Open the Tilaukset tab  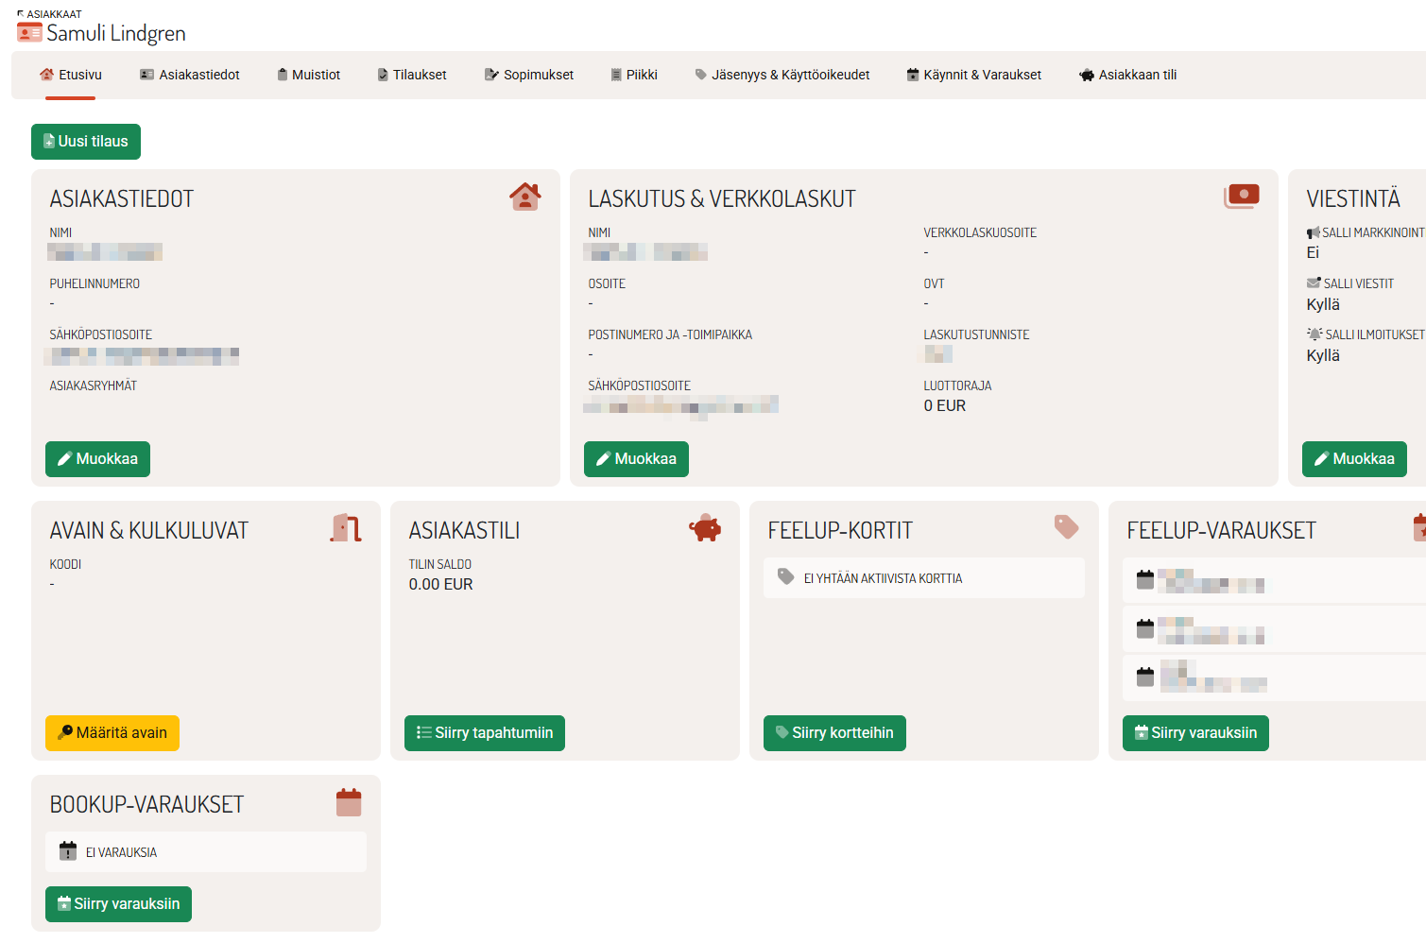[x=411, y=75]
